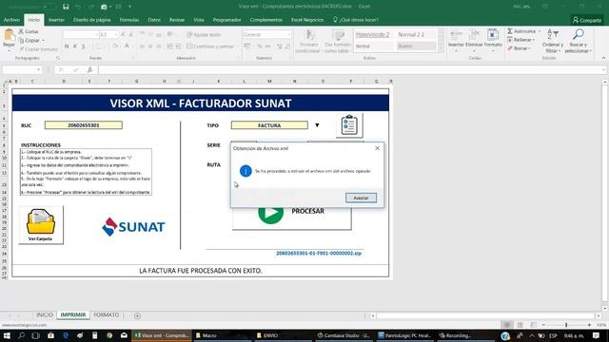Click the SUNAT logo image
609x342 pixels.
click(x=133, y=226)
